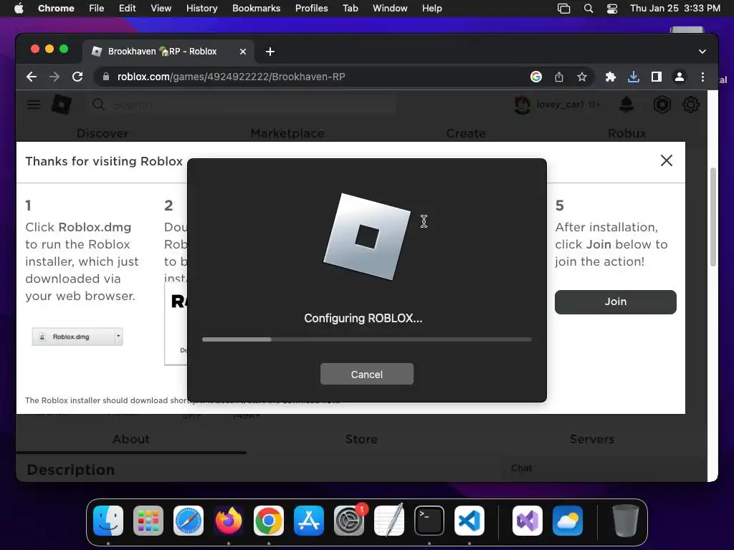This screenshot has height=550, width=734.
Task: Open the Create page
Action: [x=466, y=133]
